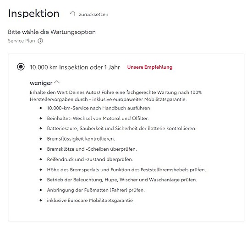Click the 10.000 km Inspektion oder 1 Jahr title
Viewport: 247px width, 229px height.
pyautogui.click(x=75, y=67)
